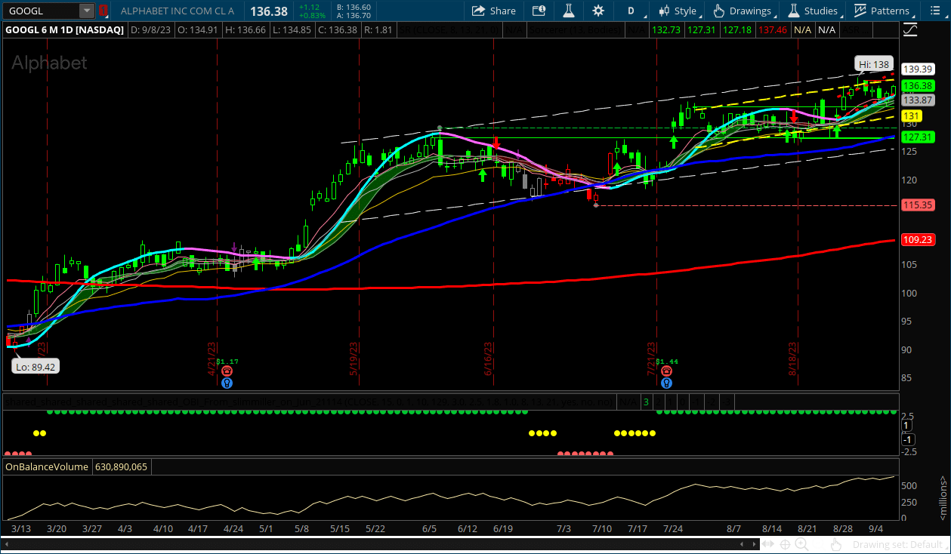The height and width of the screenshot is (554, 951).
Task: Click the right scroll arrow near zoom tools
Action: (755, 544)
